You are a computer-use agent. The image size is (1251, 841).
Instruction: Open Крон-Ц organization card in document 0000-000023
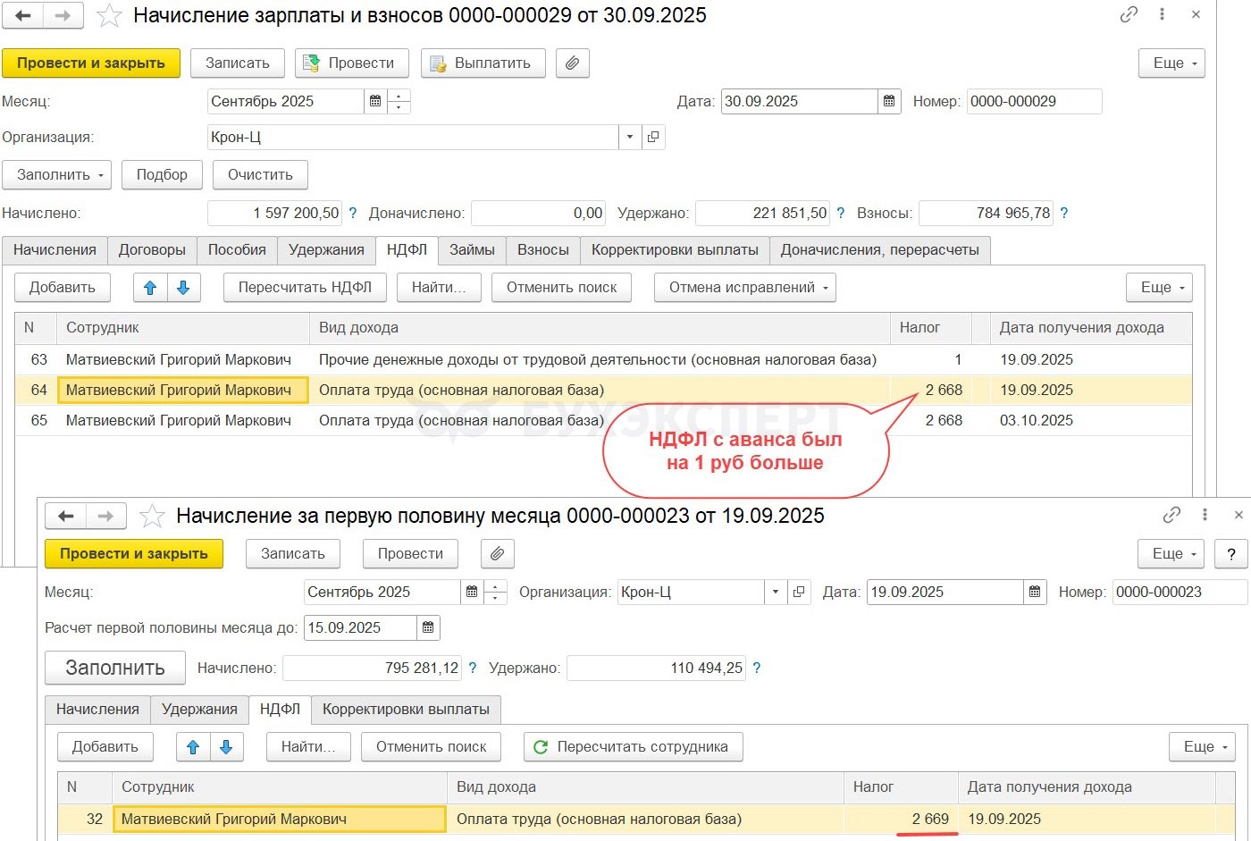point(799,592)
